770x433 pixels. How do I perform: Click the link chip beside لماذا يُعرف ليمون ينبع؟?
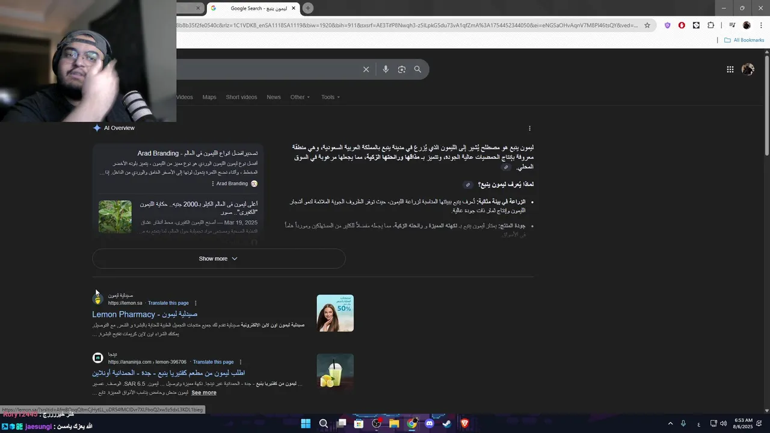pos(467,185)
